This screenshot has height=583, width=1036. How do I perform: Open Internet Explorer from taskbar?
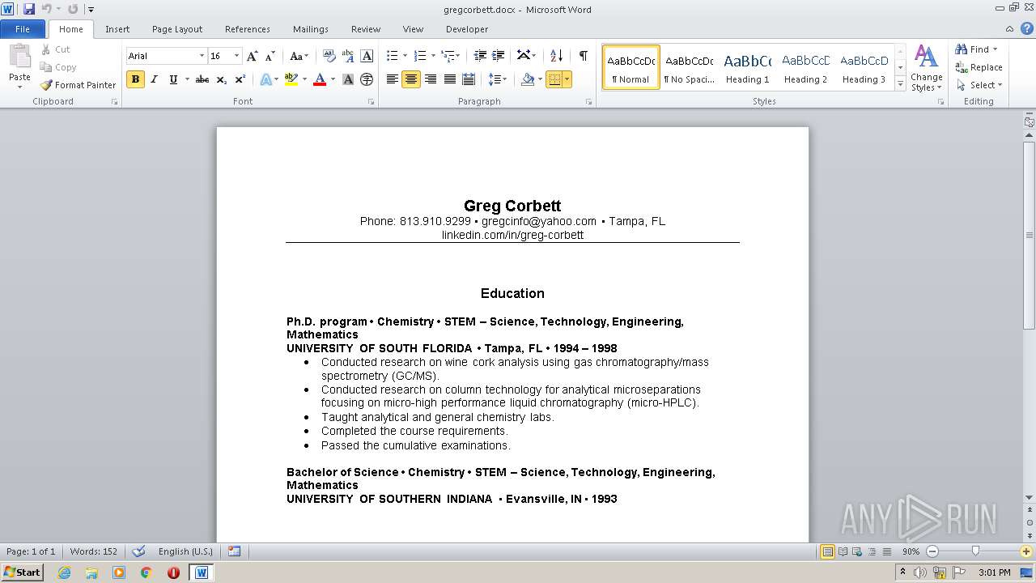(x=64, y=572)
